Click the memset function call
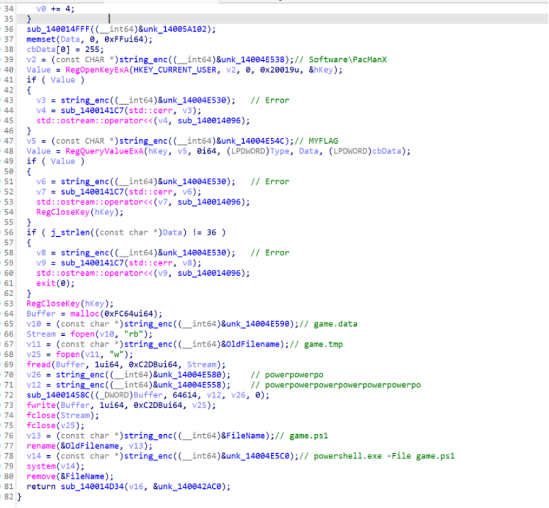The height and width of the screenshot is (508, 549). click(41, 39)
